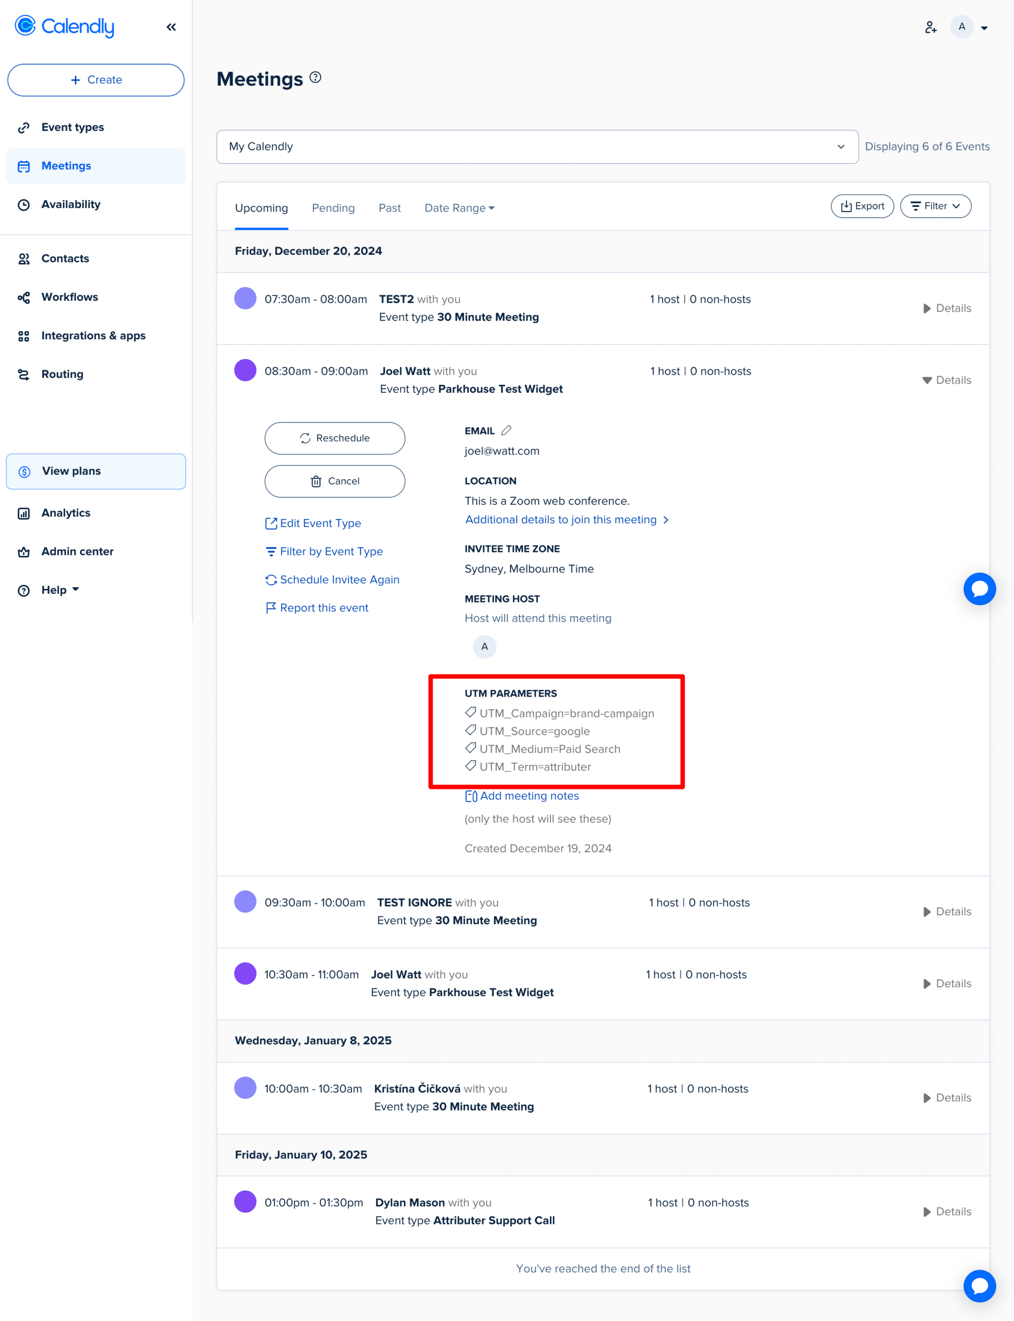Expand Details for Dylan Mason meeting
Image resolution: width=1014 pixels, height=1321 pixels.
[x=946, y=1211]
